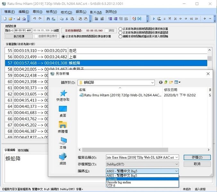Viewport: 217px width, 192px height.
Task: Open the 格式(O) menu
Action: [x=66, y=12]
